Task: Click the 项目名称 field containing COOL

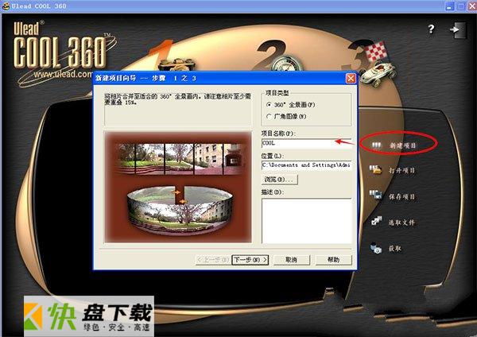Action: click(x=306, y=143)
